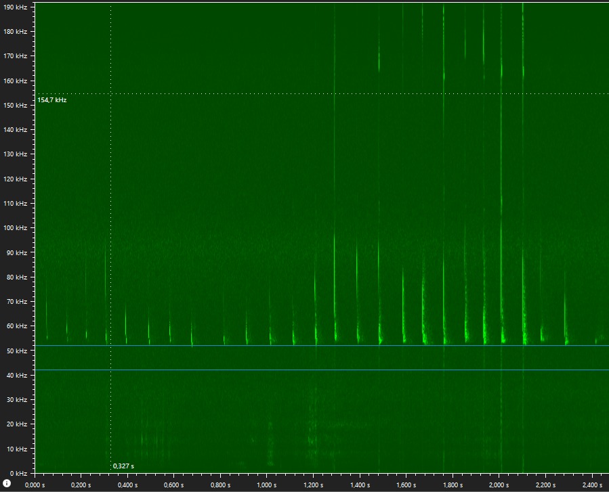Click the 20 kHz label on frequency axis
Image resolution: width=609 pixels, height=492 pixels.
coord(18,424)
